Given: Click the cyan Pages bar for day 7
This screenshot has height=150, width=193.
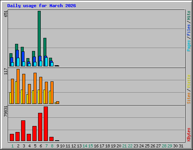Looking at the screenshot, I should (46, 62).
